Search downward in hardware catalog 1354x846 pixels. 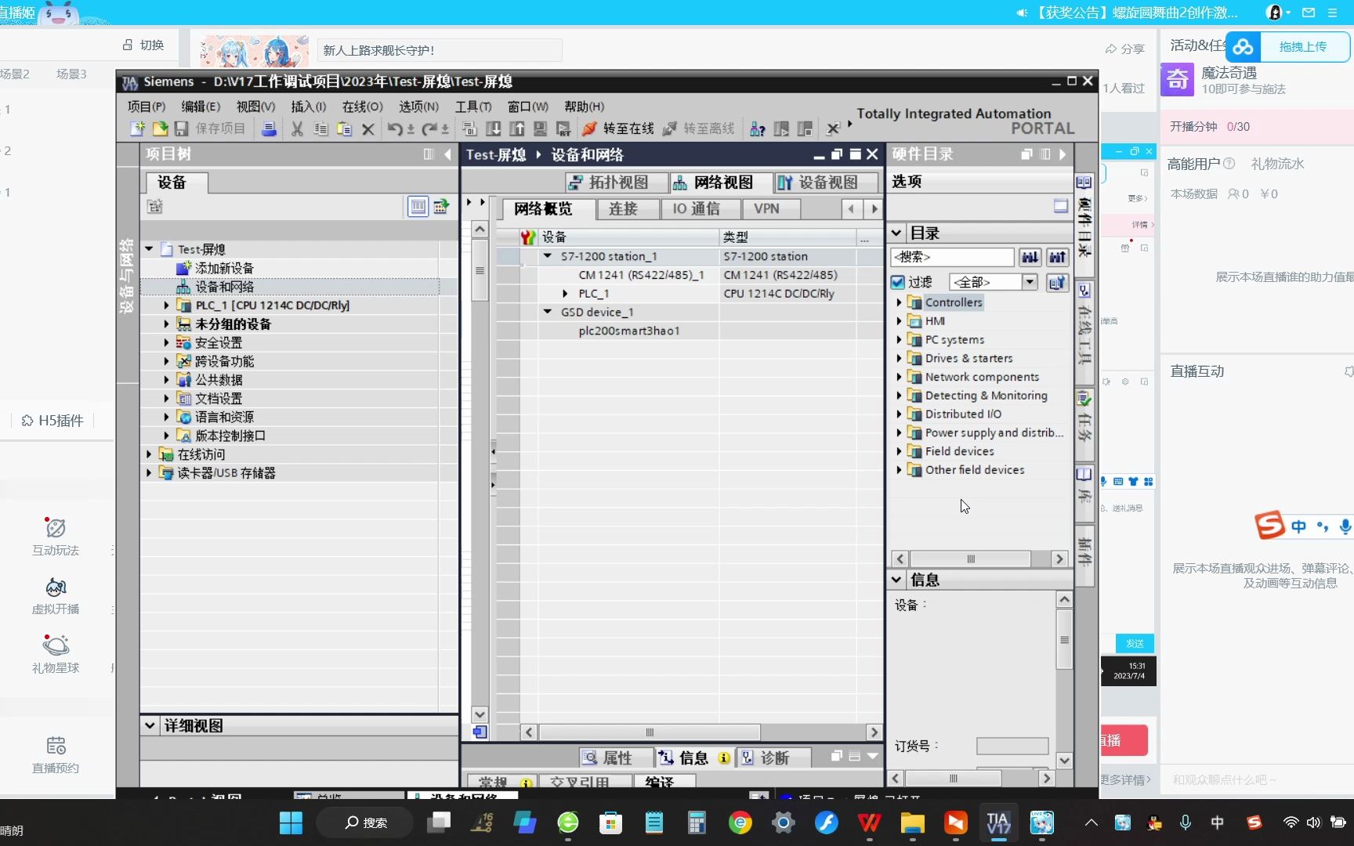(1030, 257)
